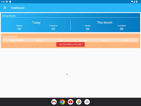Click Today's Pending count 00
This screenshot has height=106, width=141.
tap(19, 29)
